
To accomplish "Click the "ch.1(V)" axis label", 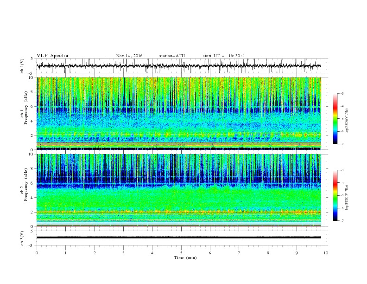I will click(22, 66).
